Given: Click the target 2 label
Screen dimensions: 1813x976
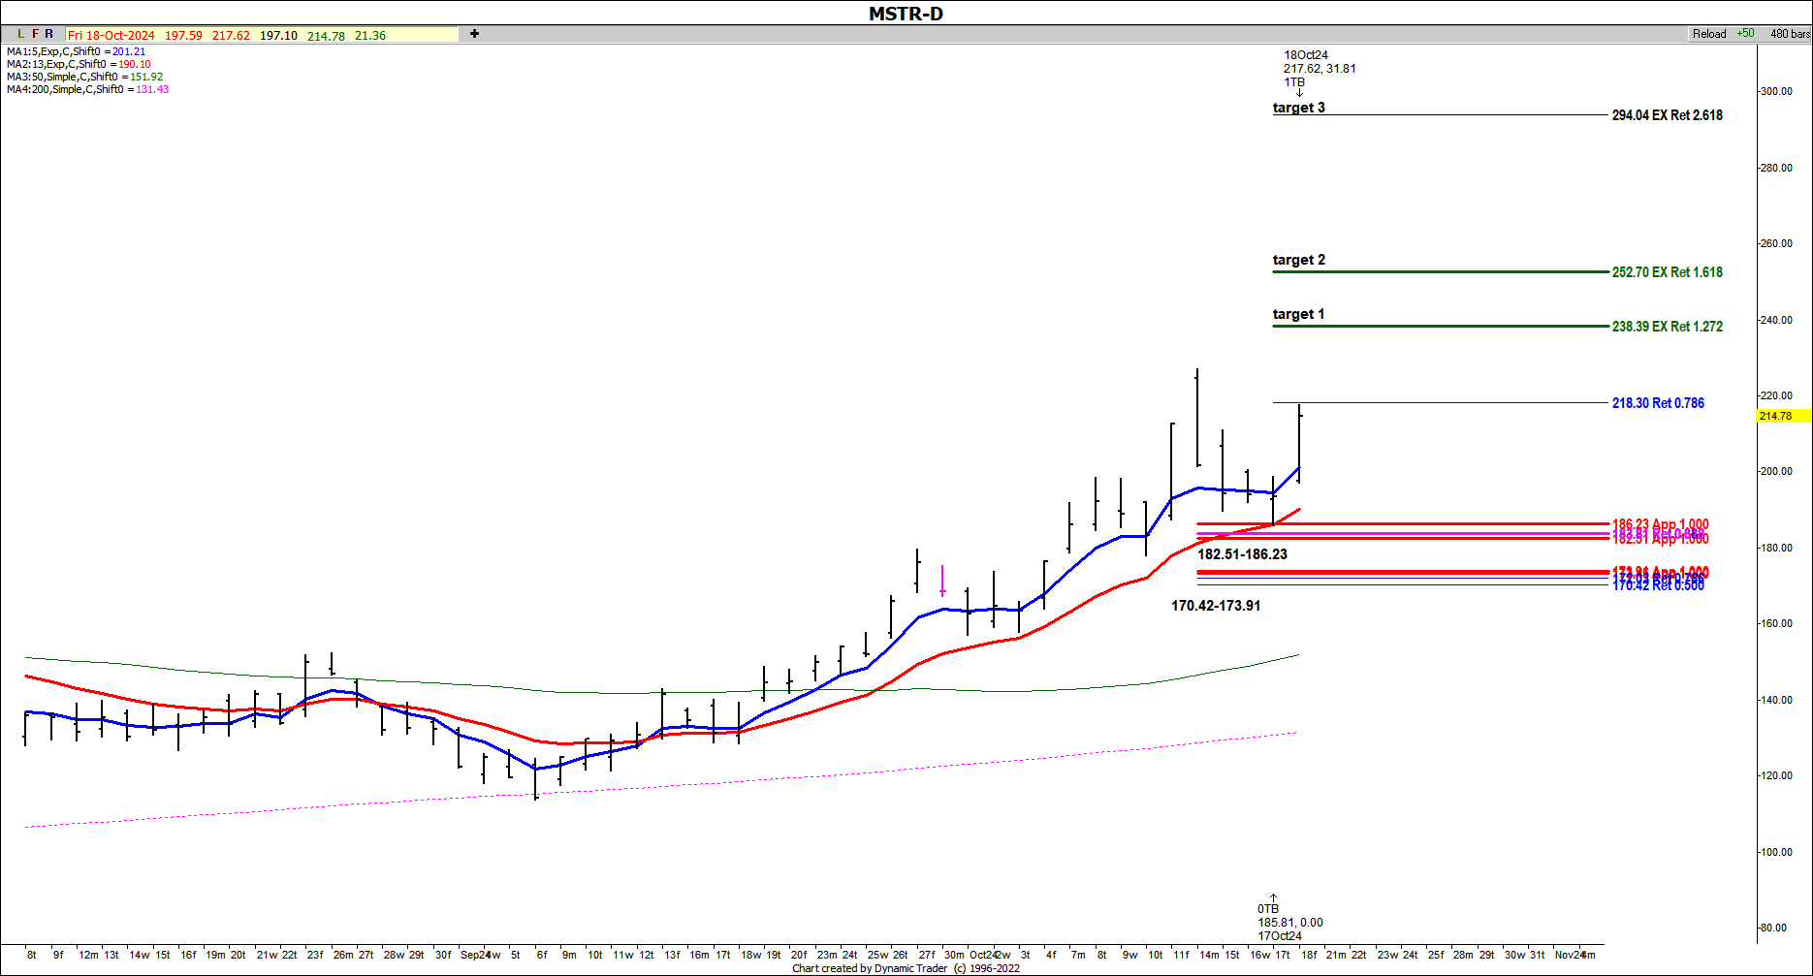Looking at the screenshot, I should [1298, 260].
